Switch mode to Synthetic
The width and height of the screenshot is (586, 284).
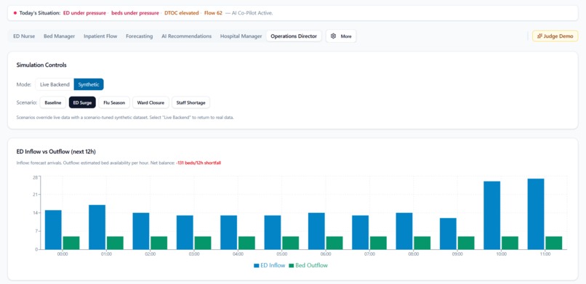coord(89,84)
